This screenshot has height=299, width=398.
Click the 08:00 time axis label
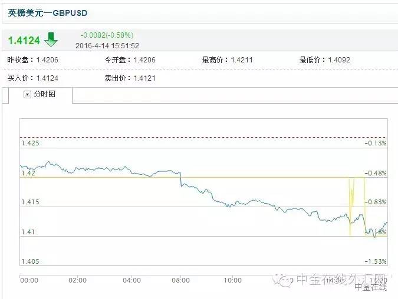tap(182, 280)
